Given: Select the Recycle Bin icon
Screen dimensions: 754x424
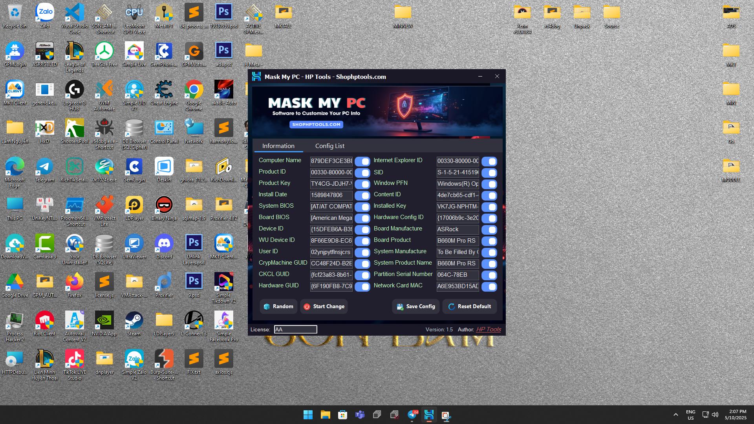Looking at the screenshot, I should [15, 16].
